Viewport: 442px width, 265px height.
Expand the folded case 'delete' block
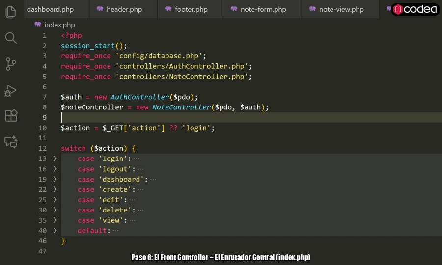coord(55,210)
